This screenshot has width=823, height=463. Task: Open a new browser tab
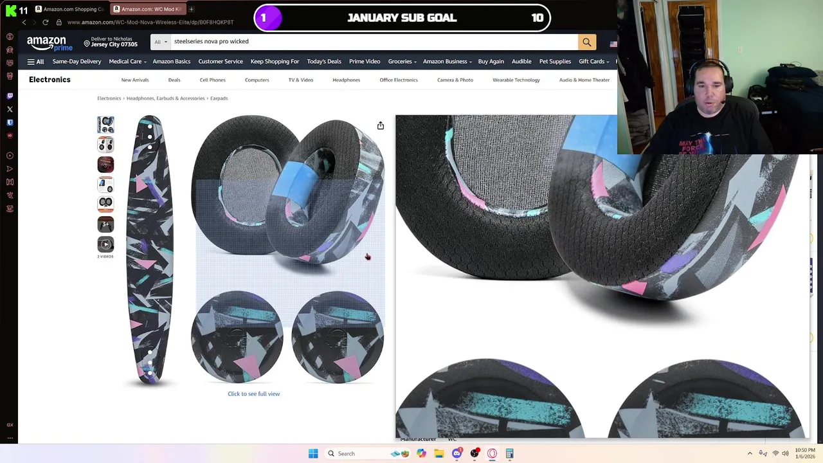pyautogui.click(x=191, y=9)
